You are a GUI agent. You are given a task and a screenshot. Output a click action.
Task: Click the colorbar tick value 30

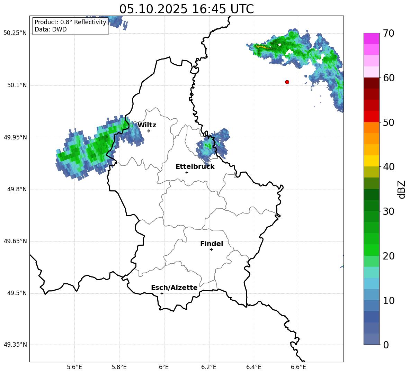tap(389, 211)
